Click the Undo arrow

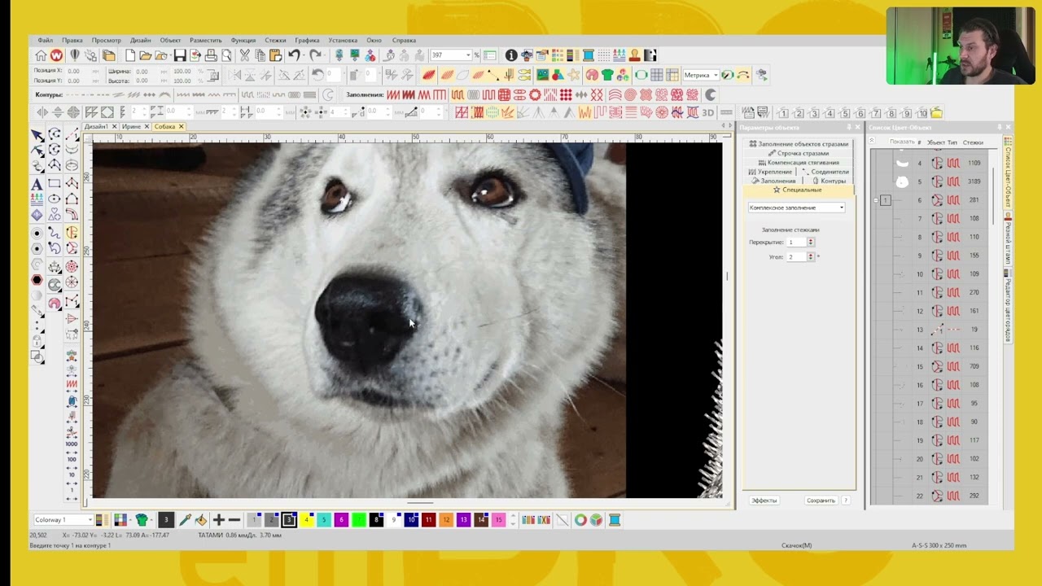point(294,55)
